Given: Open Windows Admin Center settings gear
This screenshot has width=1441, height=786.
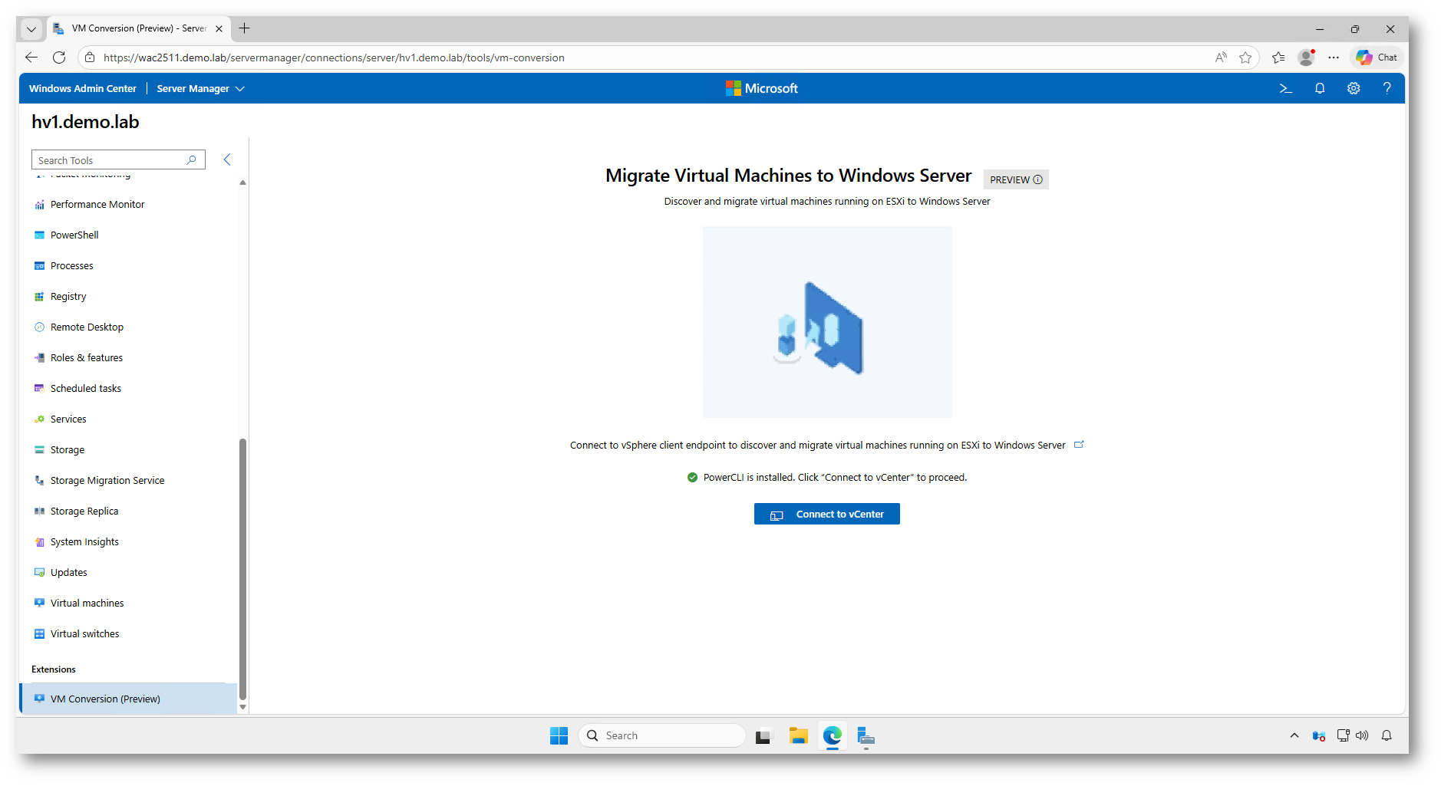Looking at the screenshot, I should [x=1354, y=88].
